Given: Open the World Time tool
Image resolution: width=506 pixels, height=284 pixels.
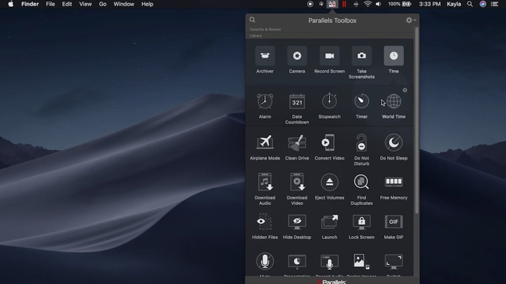Looking at the screenshot, I should pos(393,102).
